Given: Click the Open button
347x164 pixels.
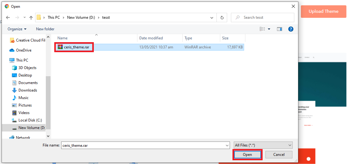Looking at the screenshot, I should [247, 155].
